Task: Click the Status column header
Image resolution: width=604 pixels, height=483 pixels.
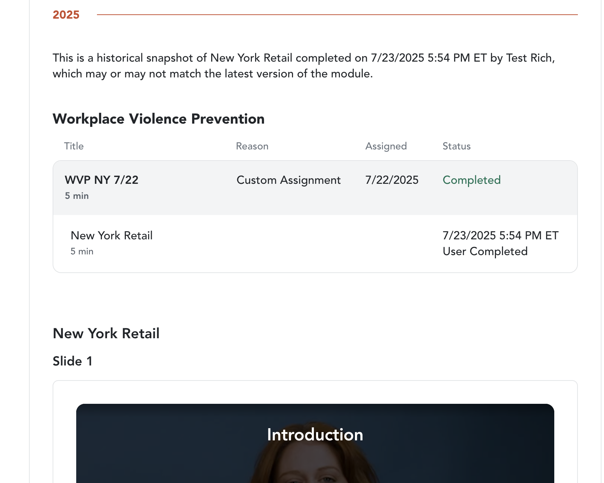Action: tap(457, 146)
